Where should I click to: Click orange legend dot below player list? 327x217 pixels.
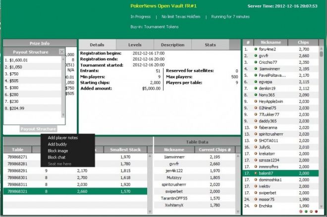(x=311, y=212)
